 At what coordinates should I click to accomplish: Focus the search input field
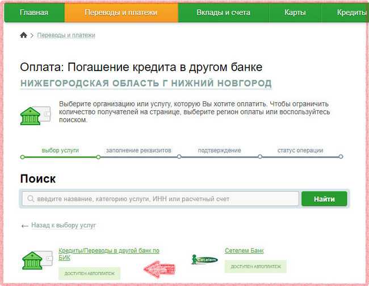click(x=160, y=199)
